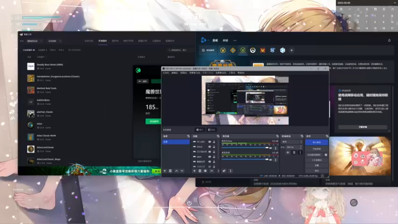Viewport: 398px width, 224px height.
Task: Toggle visibility of apex source
Action: (209, 157)
